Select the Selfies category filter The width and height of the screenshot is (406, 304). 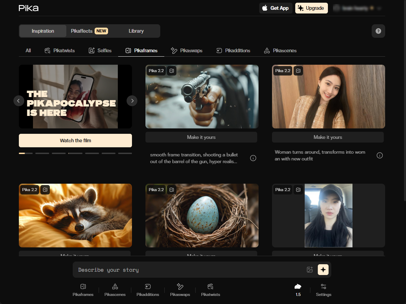click(100, 51)
